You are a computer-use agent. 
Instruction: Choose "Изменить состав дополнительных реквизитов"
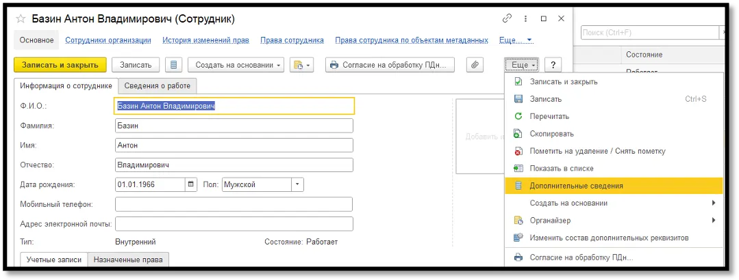(614, 238)
